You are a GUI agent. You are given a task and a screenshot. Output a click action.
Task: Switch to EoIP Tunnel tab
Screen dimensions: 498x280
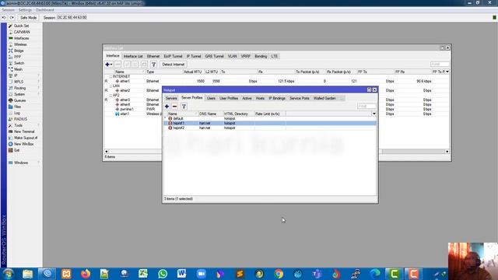coord(173,56)
